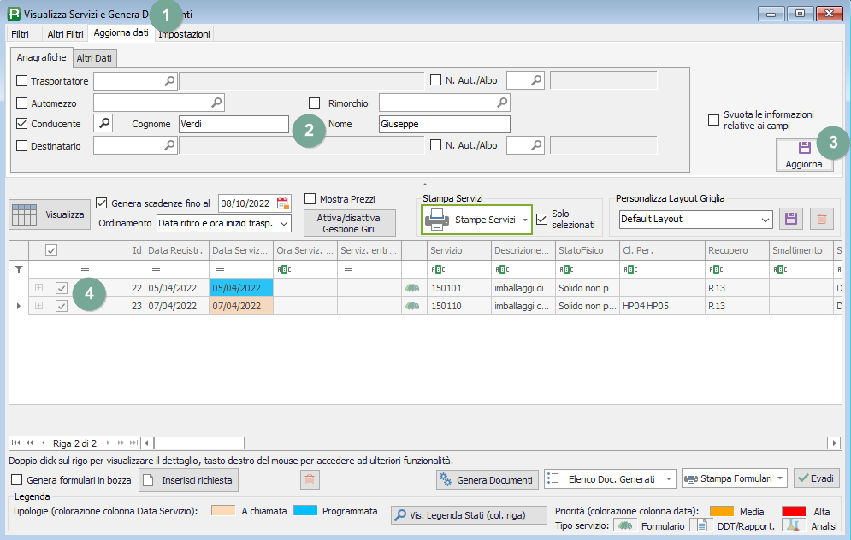Click the Visualizza grid icon button
The width and height of the screenshot is (851, 540).
point(50,214)
